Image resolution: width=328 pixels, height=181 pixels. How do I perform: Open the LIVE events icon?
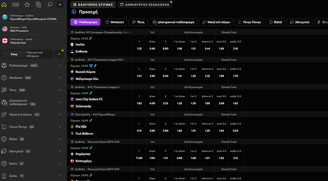(16, 5)
